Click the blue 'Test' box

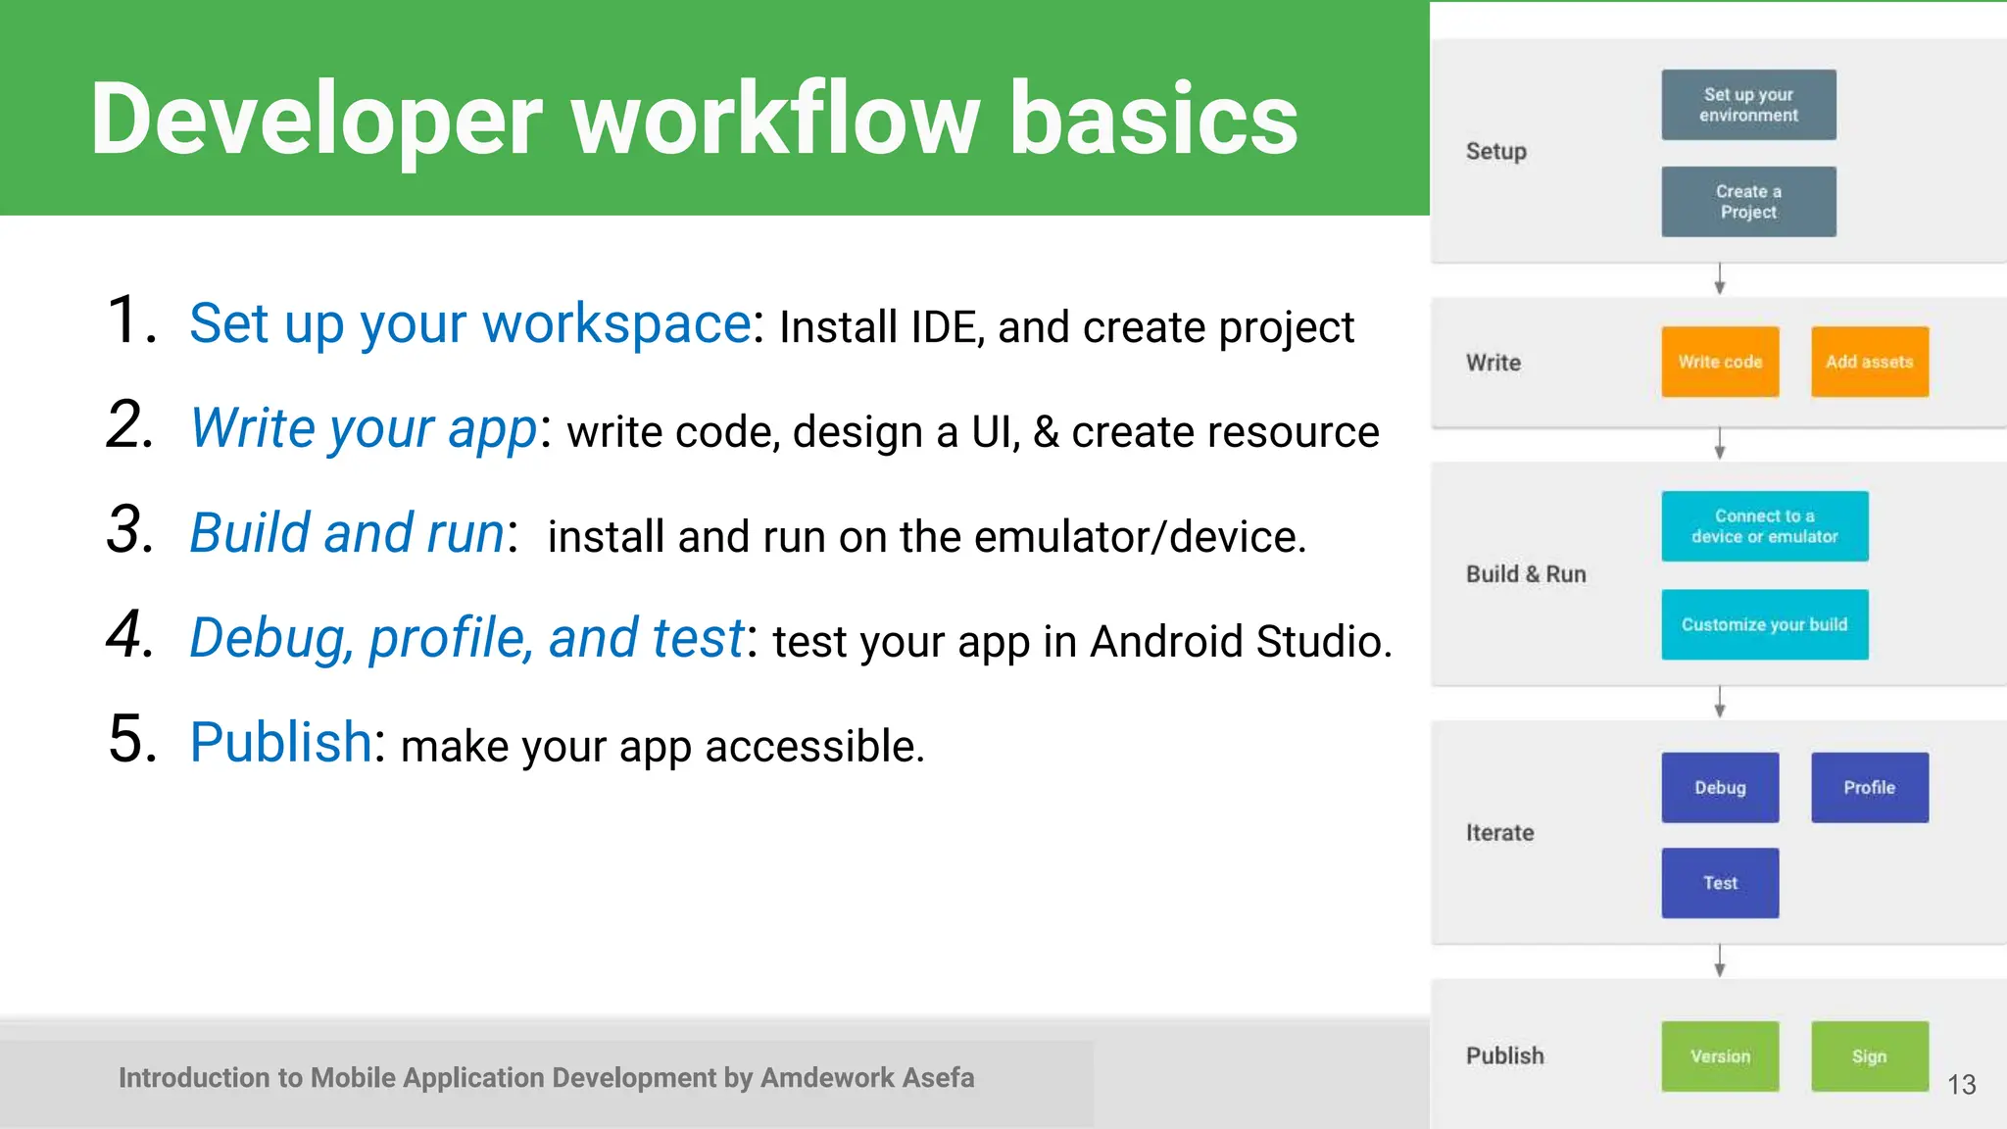pyautogui.click(x=1720, y=883)
